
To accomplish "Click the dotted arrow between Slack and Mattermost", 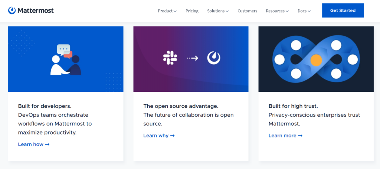I will click(192, 58).
